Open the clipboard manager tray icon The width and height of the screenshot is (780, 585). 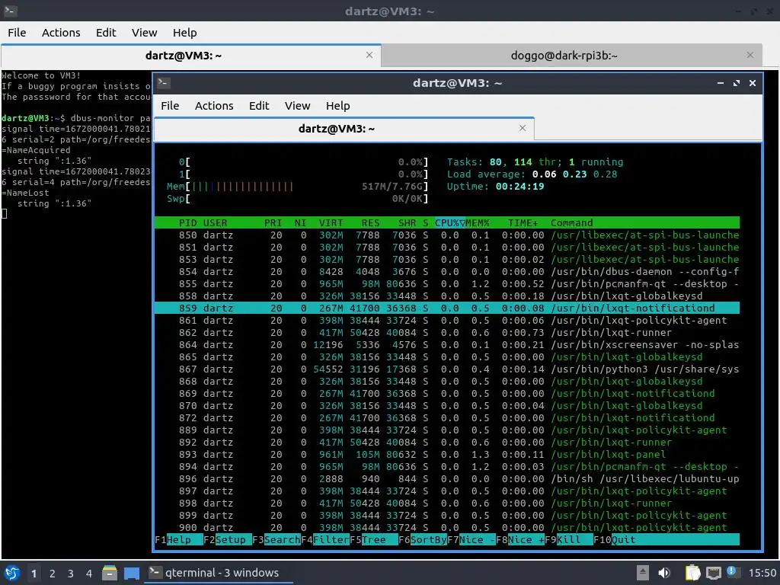(692, 573)
